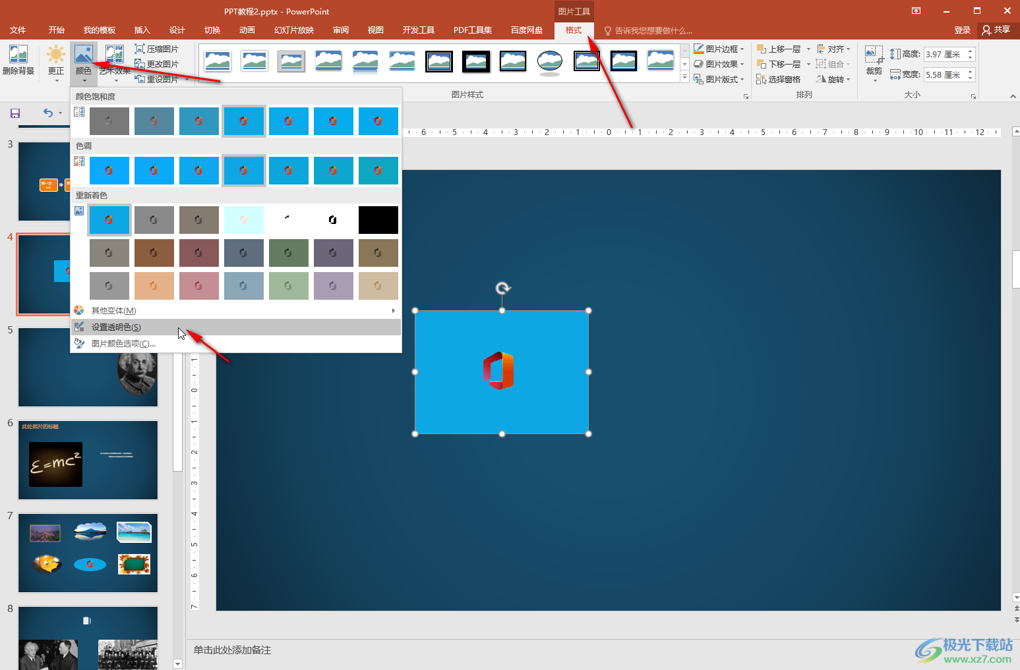Click the Crop (裁剪) icon

pos(874,54)
